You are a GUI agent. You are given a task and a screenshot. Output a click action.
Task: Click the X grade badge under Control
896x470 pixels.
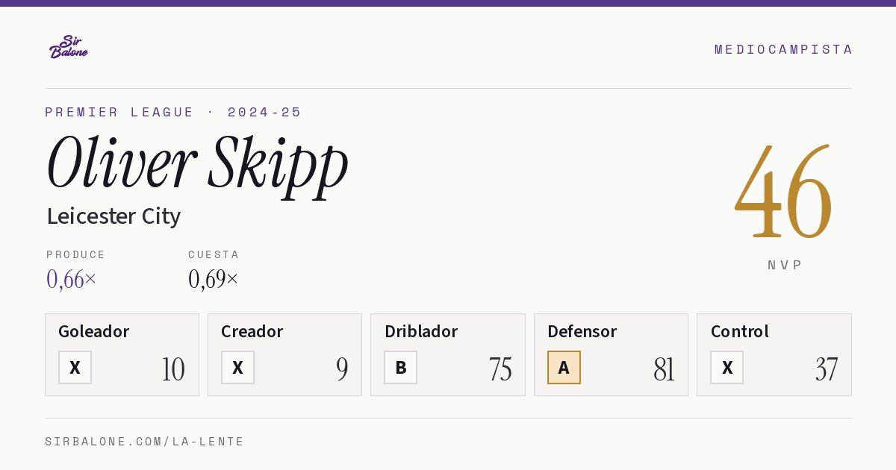pos(727,367)
